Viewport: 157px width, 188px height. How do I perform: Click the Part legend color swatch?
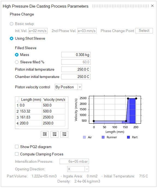tap(128, 137)
